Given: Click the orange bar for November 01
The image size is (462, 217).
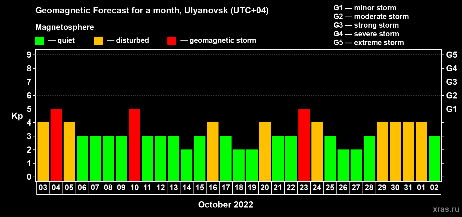Looking at the screenshot, I should pyautogui.click(x=422, y=152).
